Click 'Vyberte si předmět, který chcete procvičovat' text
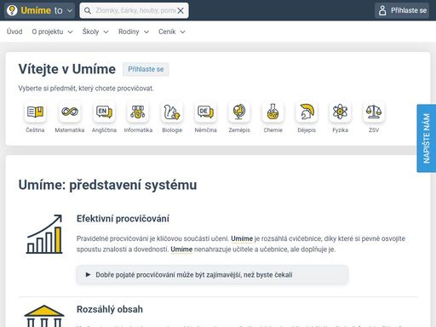436x327 pixels. point(86,89)
